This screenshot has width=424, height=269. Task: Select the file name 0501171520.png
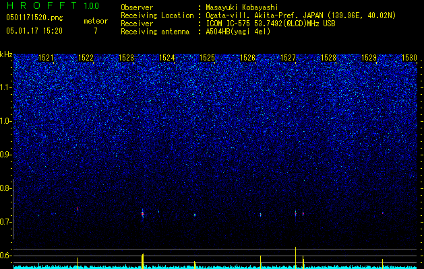(34, 17)
